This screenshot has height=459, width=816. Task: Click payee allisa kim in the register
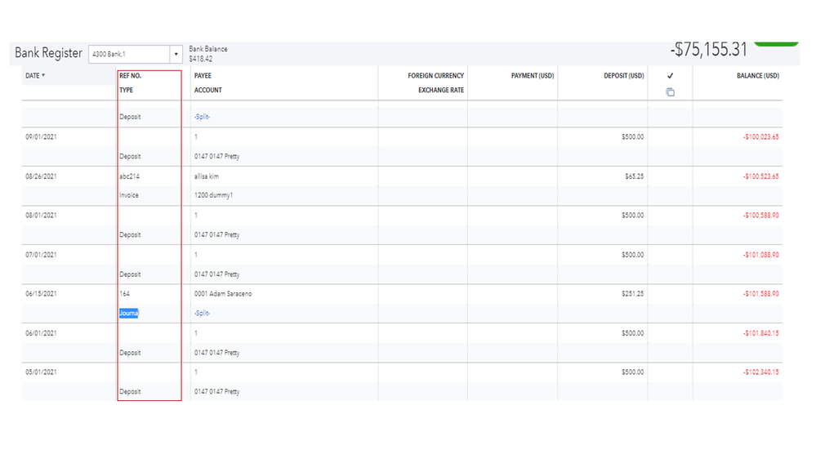tap(207, 176)
